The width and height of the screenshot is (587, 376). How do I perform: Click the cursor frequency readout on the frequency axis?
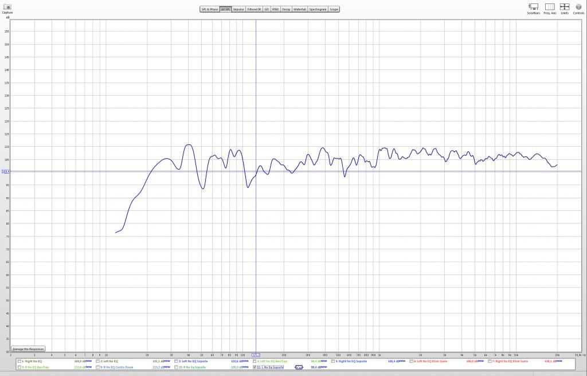(256, 355)
